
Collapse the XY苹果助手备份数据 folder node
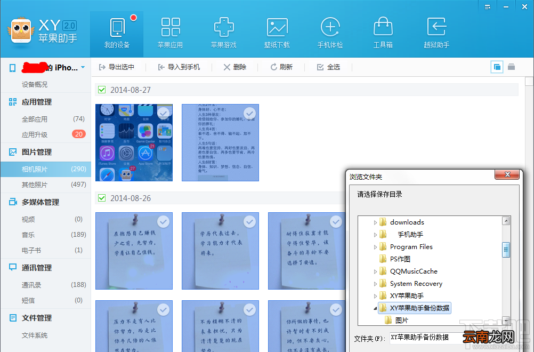click(x=375, y=308)
